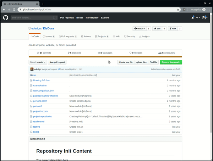Viewport: 213px width, 161px height.
Task: Go to Explore in top navigation
Action: click(x=105, y=18)
